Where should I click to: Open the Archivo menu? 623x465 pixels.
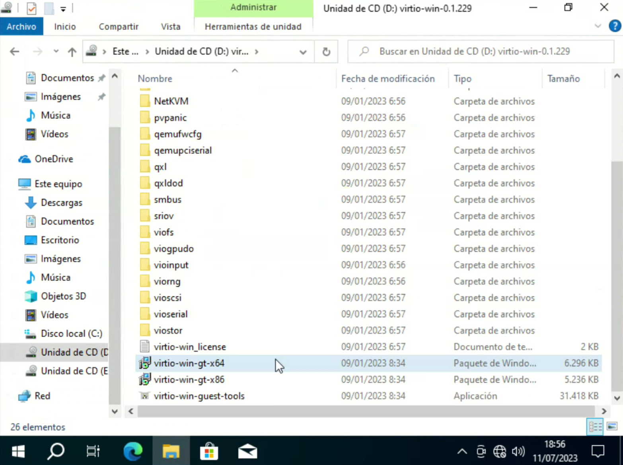pos(21,27)
